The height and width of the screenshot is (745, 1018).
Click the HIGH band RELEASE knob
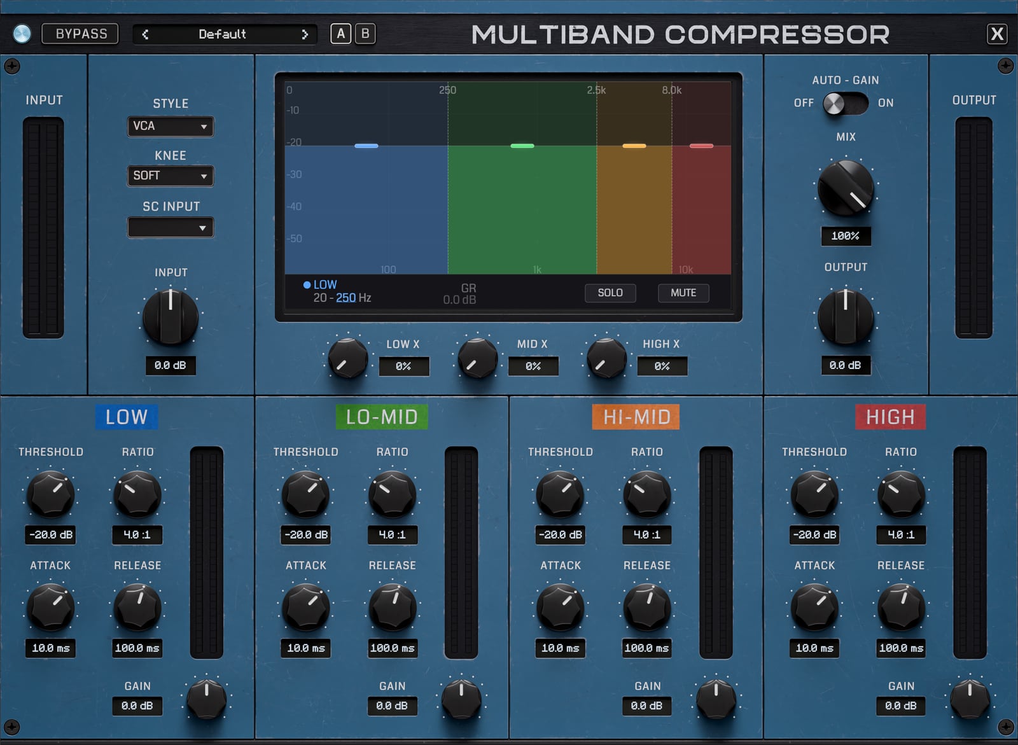coord(902,608)
